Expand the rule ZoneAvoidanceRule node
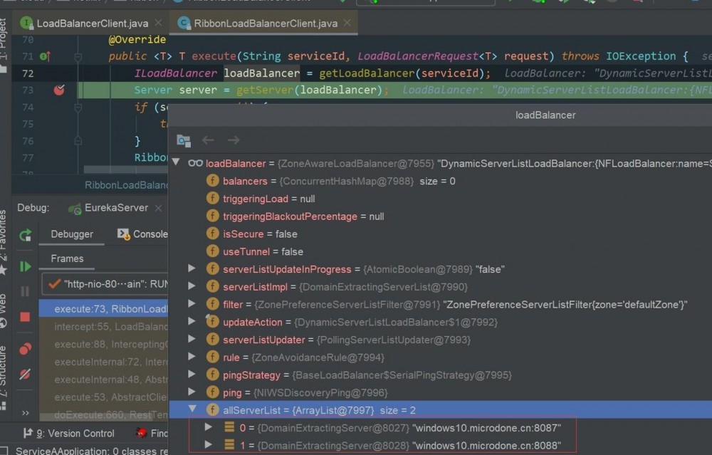 pos(192,357)
